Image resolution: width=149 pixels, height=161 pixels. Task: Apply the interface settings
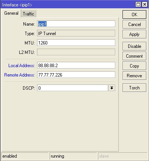(x=134, y=34)
